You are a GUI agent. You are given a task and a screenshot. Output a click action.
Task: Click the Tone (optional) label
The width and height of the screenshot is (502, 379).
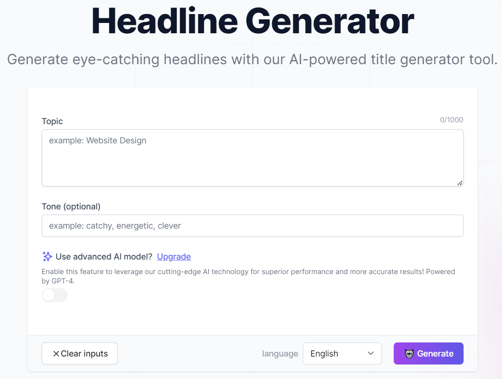click(x=71, y=207)
